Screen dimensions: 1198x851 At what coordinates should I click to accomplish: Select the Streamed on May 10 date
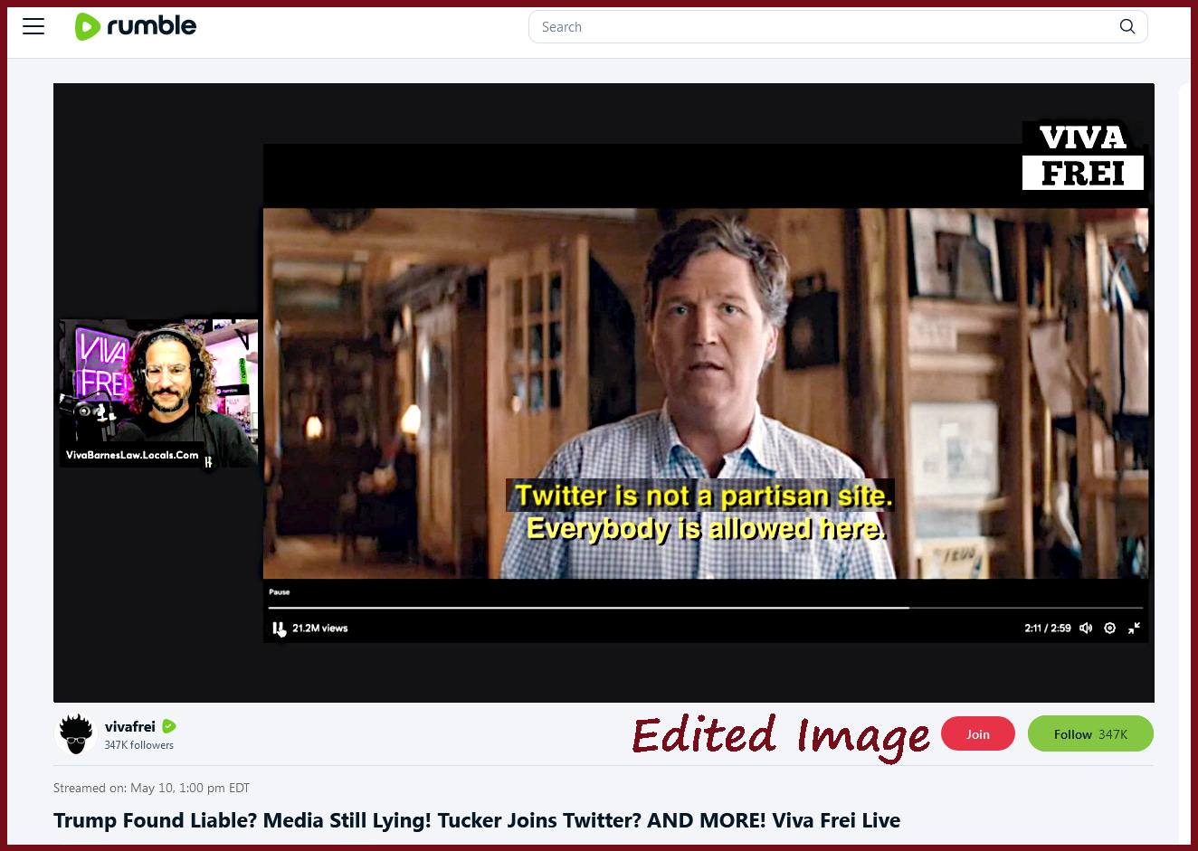pyautogui.click(x=151, y=788)
